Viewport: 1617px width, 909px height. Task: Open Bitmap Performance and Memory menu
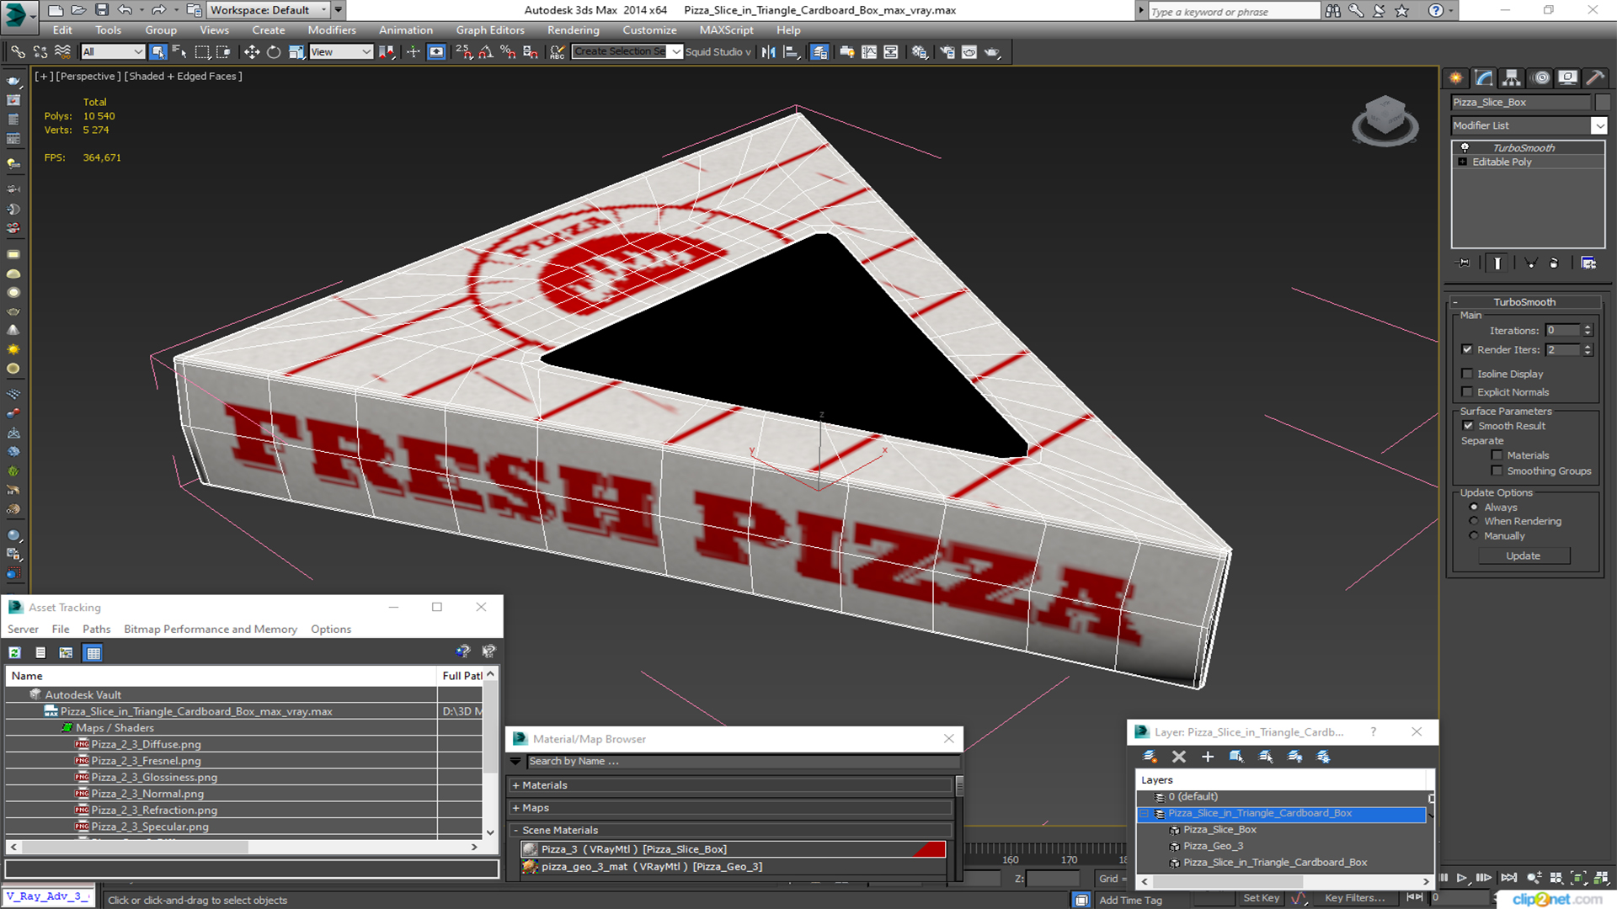point(211,630)
